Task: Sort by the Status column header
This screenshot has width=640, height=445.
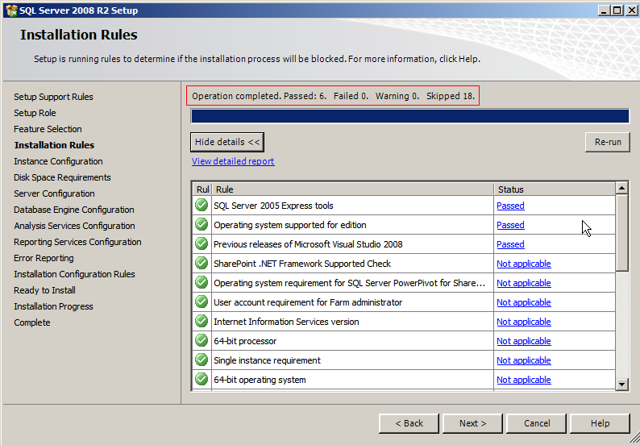Action: 555,189
